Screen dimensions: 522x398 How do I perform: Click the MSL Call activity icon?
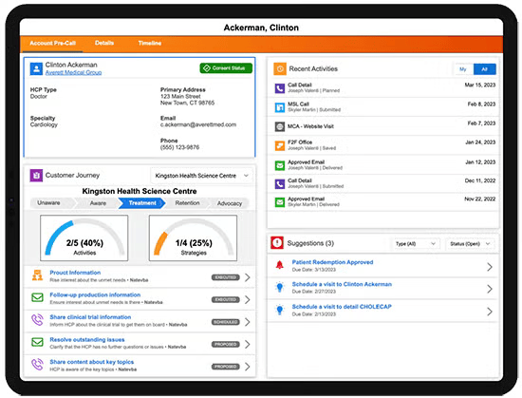(x=280, y=107)
